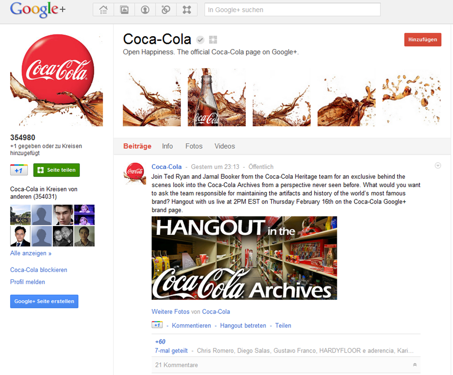Open the Circles icon in top navigation

click(x=166, y=10)
